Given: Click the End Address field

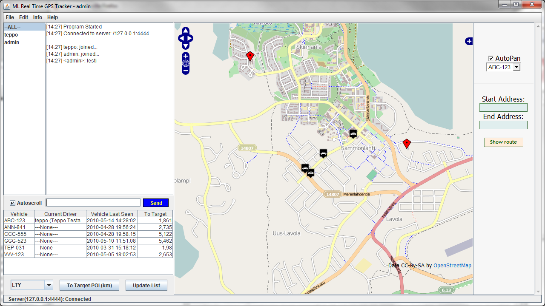Looking at the screenshot, I should coord(503,125).
